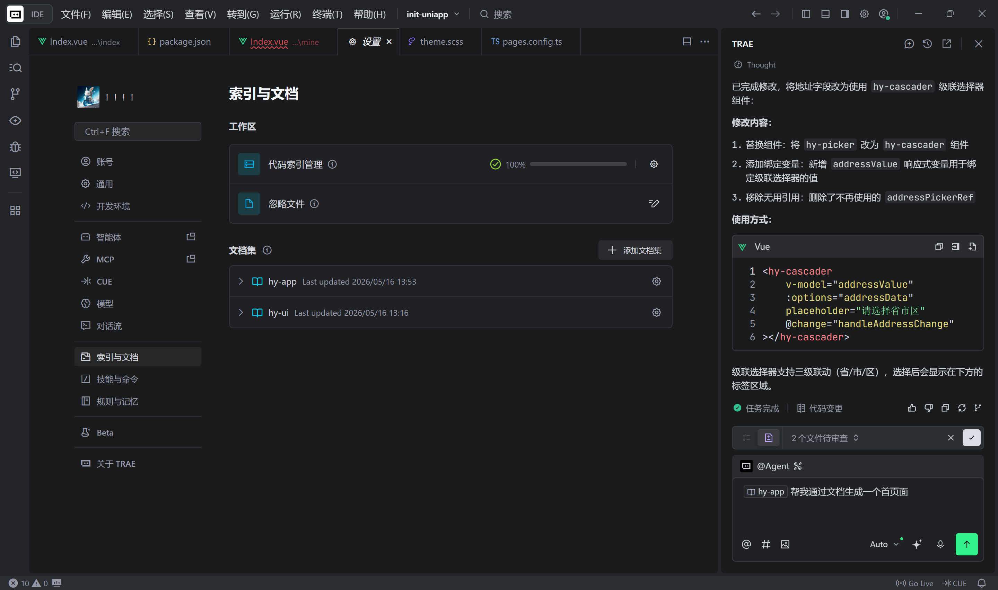Click the user avatar thumbnail
The height and width of the screenshot is (590, 998).
(88, 97)
